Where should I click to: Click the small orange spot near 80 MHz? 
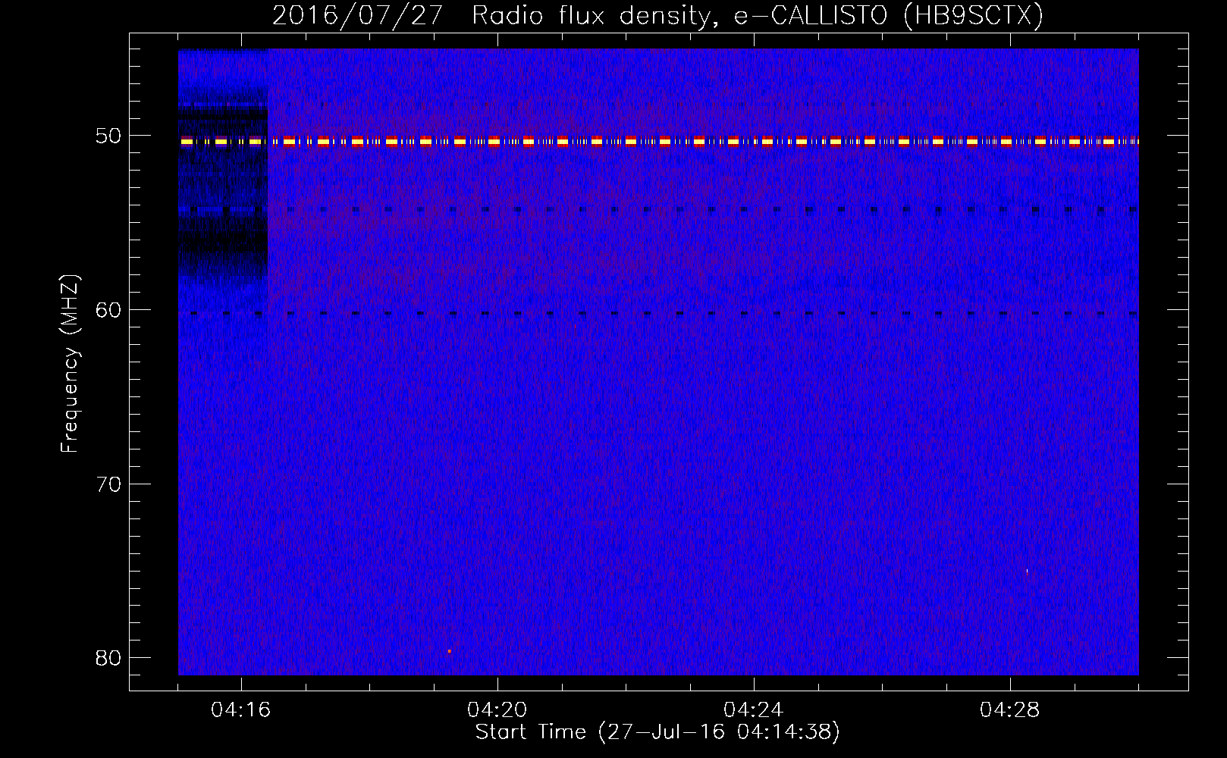449,651
